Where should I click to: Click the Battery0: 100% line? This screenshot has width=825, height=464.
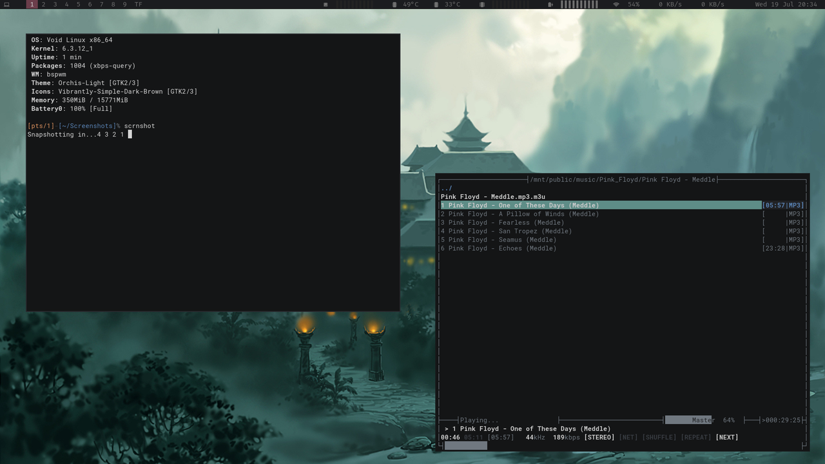point(72,109)
